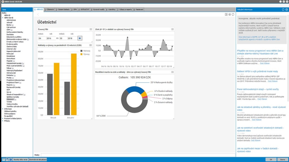The width and height of the screenshot is (289, 162).
Task: Click the chart icon beside Skladové hospodářství
Action: point(24,94)
